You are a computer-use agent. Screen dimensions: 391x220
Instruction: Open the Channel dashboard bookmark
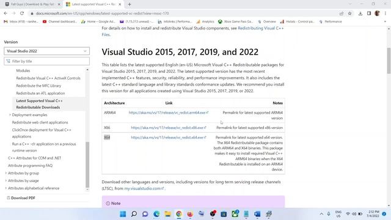60,22
